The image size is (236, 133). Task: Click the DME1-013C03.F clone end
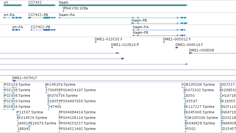pyautogui.click(x=96, y=42)
